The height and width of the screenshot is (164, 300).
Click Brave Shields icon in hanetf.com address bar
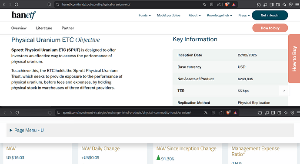point(227,4)
